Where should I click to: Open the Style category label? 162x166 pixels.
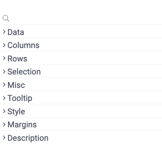coord(16,112)
